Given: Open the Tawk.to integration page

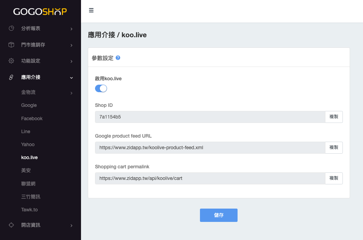Looking at the screenshot, I should point(29,210).
